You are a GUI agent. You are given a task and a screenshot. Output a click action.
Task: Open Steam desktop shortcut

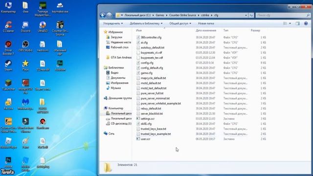click(x=8, y=65)
